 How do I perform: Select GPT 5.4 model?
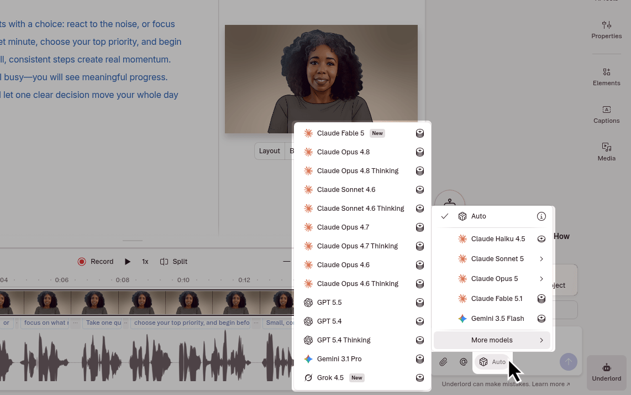(362, 321)
